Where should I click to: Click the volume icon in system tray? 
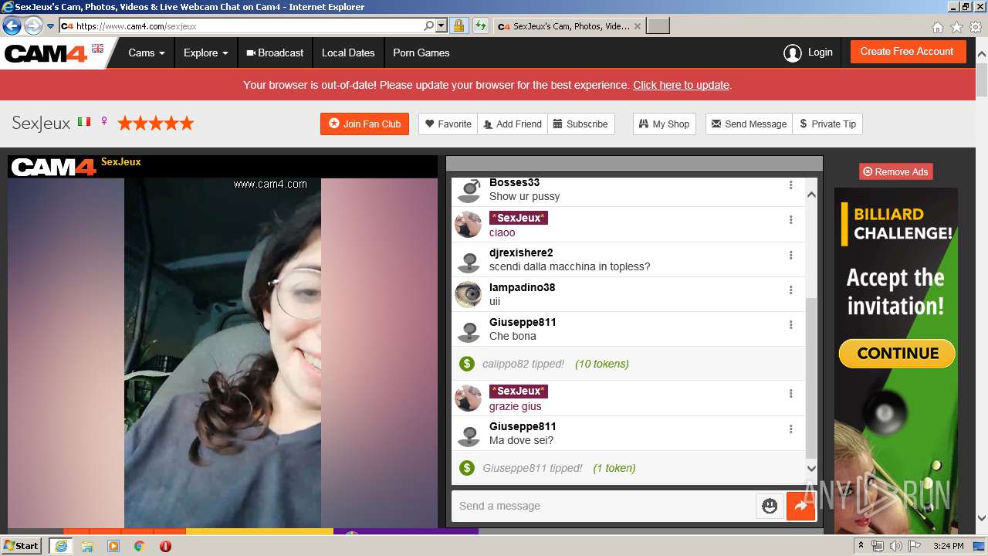pyautogui.click(x=895, y=546)
